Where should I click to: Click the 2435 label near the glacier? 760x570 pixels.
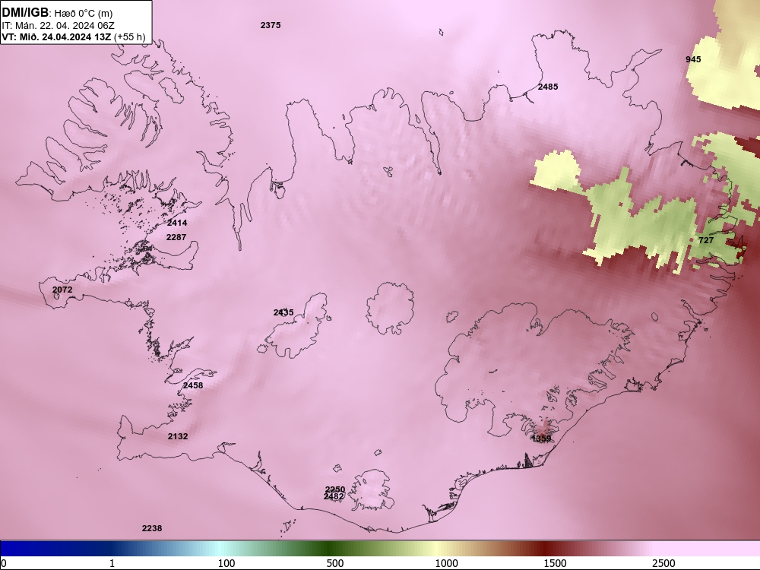tap(283, 312)
